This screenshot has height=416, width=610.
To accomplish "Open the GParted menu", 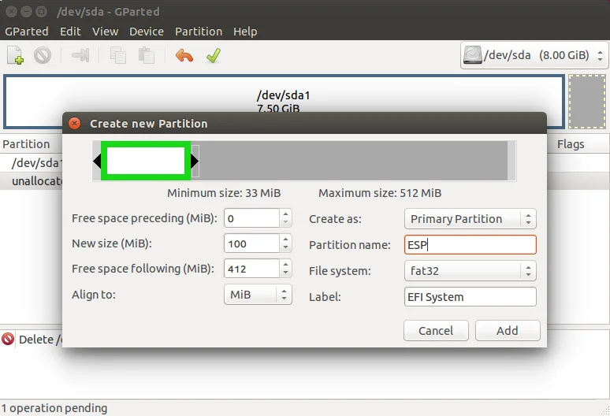I will click(x=27, y=32).
